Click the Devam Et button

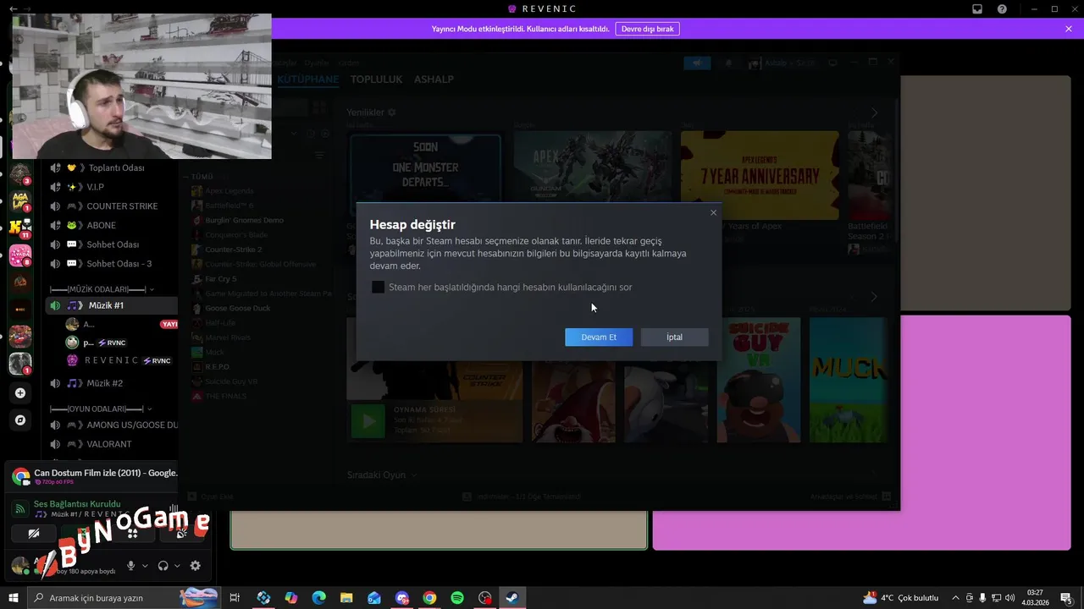point(599,337)
